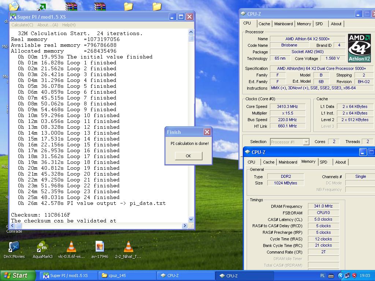The width and height of the screenshot is (375, 281).
Task: Click the Command Rate value 2T
Action: 323,252
